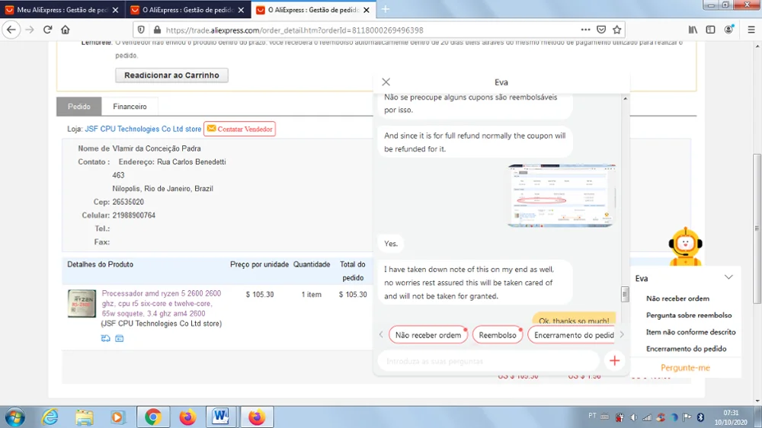Open the Windows Start menu
Image resolution: width=762 pixels, height=428 pixels.
14,417
